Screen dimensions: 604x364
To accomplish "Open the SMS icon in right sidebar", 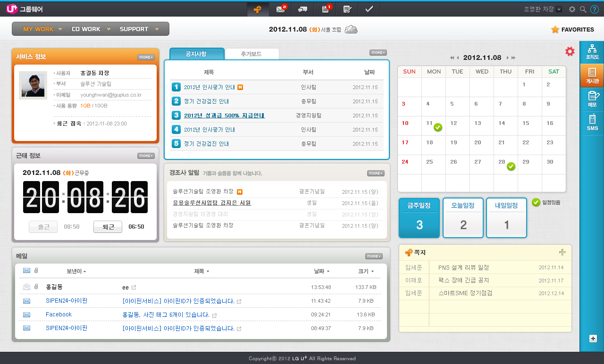I will coord(592,122).
